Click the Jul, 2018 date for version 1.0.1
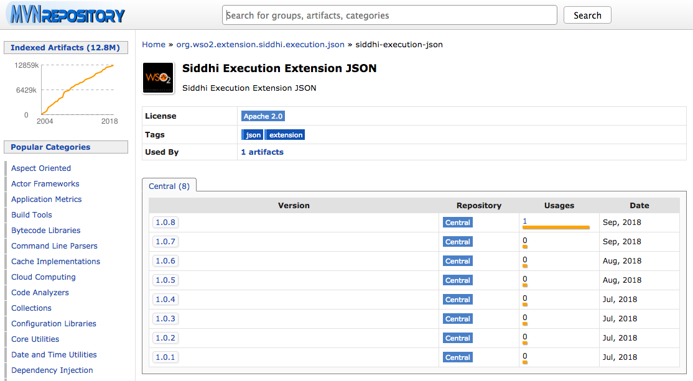693x381 pixels. point(620,357)
